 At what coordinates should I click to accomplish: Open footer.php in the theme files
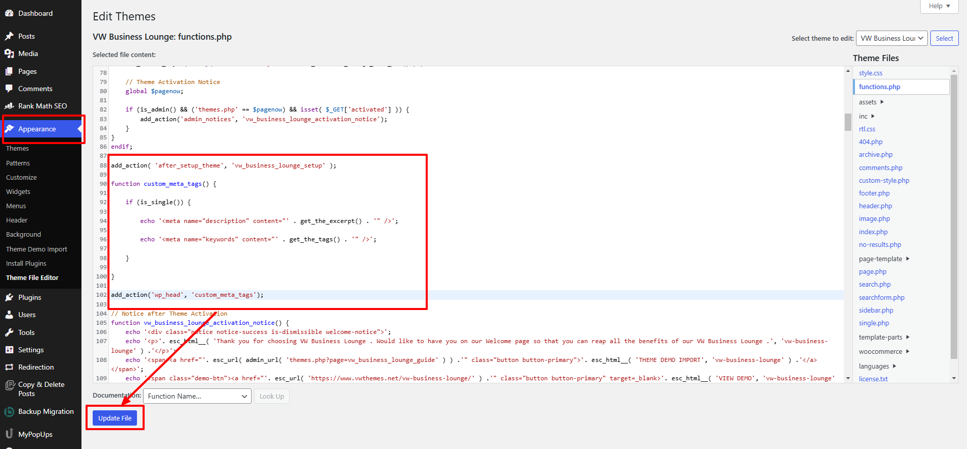click(x=874, y=193)
